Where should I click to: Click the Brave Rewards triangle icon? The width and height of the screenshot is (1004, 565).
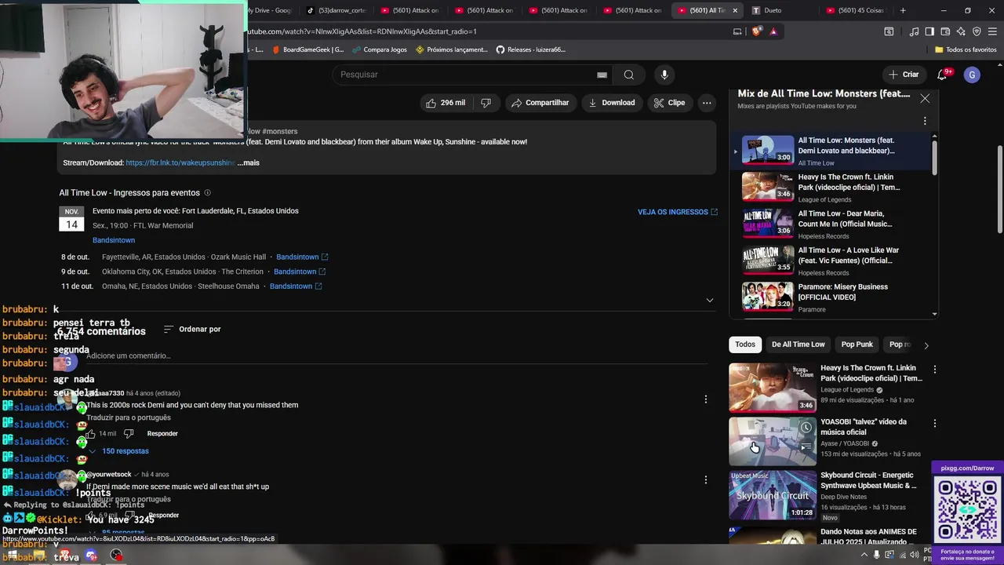pos(773,31)
